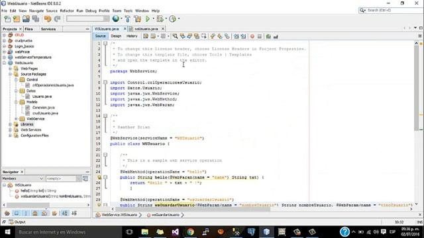Click the New File toolbar icon
Image resolution: width=424 pixels, height=238 pixels.
click(x=7, y=19)
